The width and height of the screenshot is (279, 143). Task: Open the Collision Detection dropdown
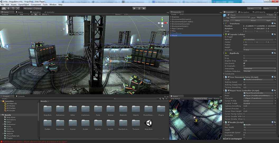coord(259,71)
